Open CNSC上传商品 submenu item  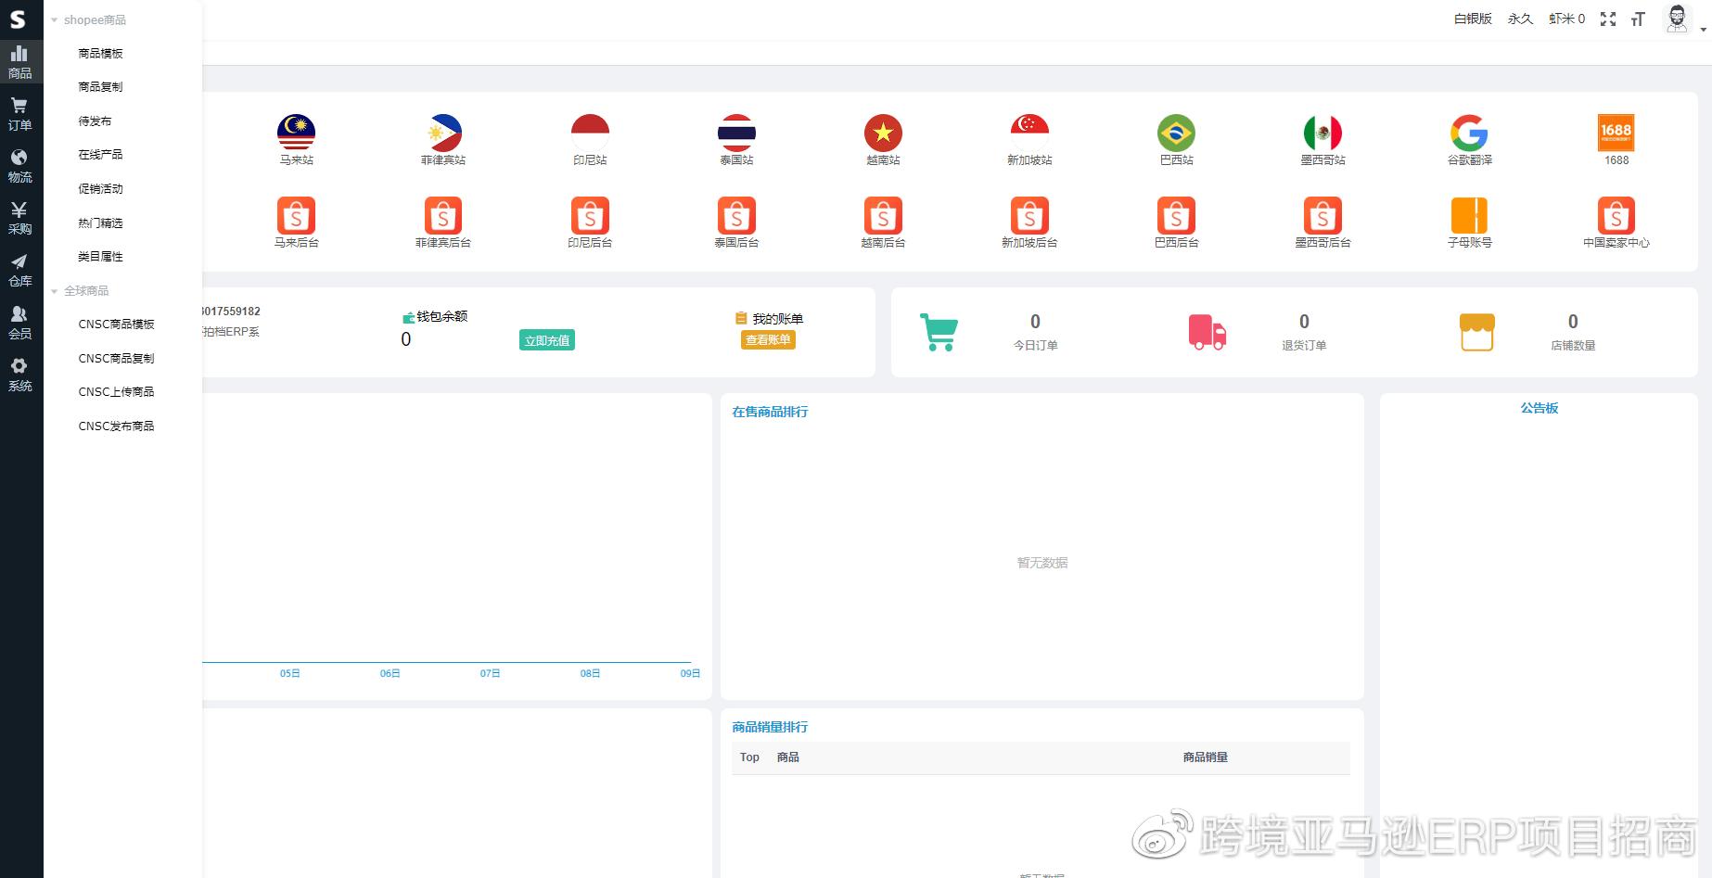(116, 392)
